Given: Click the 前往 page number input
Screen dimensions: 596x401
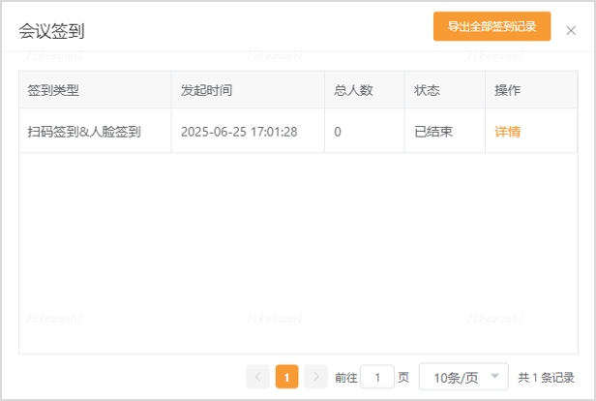Looking at the screenshot, I should coord(376,377).
